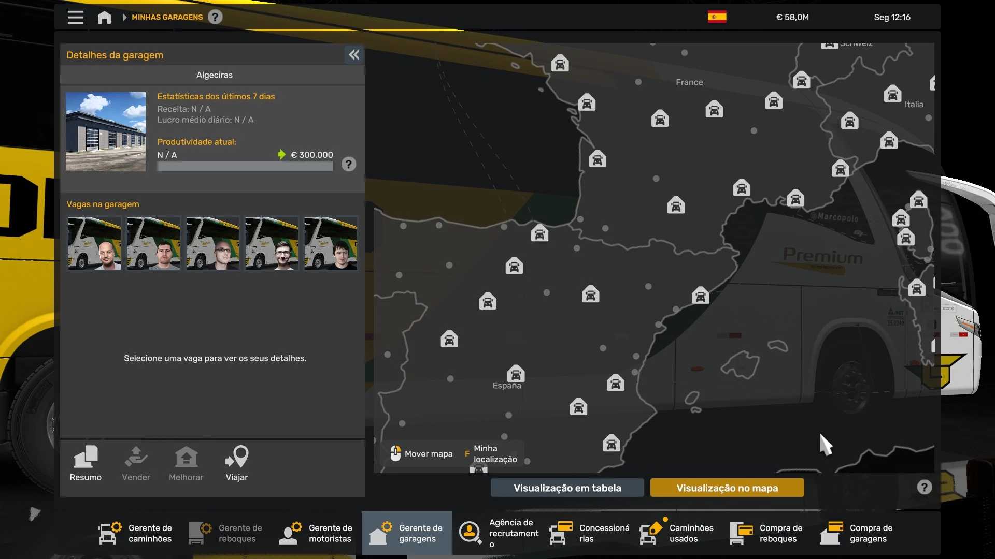Screen dimensions: 995x559
Task: Go to the home screen icon
Action: click(104, 17)
